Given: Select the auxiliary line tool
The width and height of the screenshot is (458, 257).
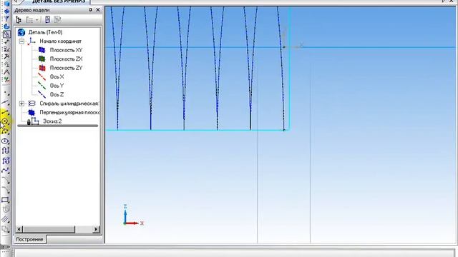Looking at the screenshot, I should click(x=6, y=102).
